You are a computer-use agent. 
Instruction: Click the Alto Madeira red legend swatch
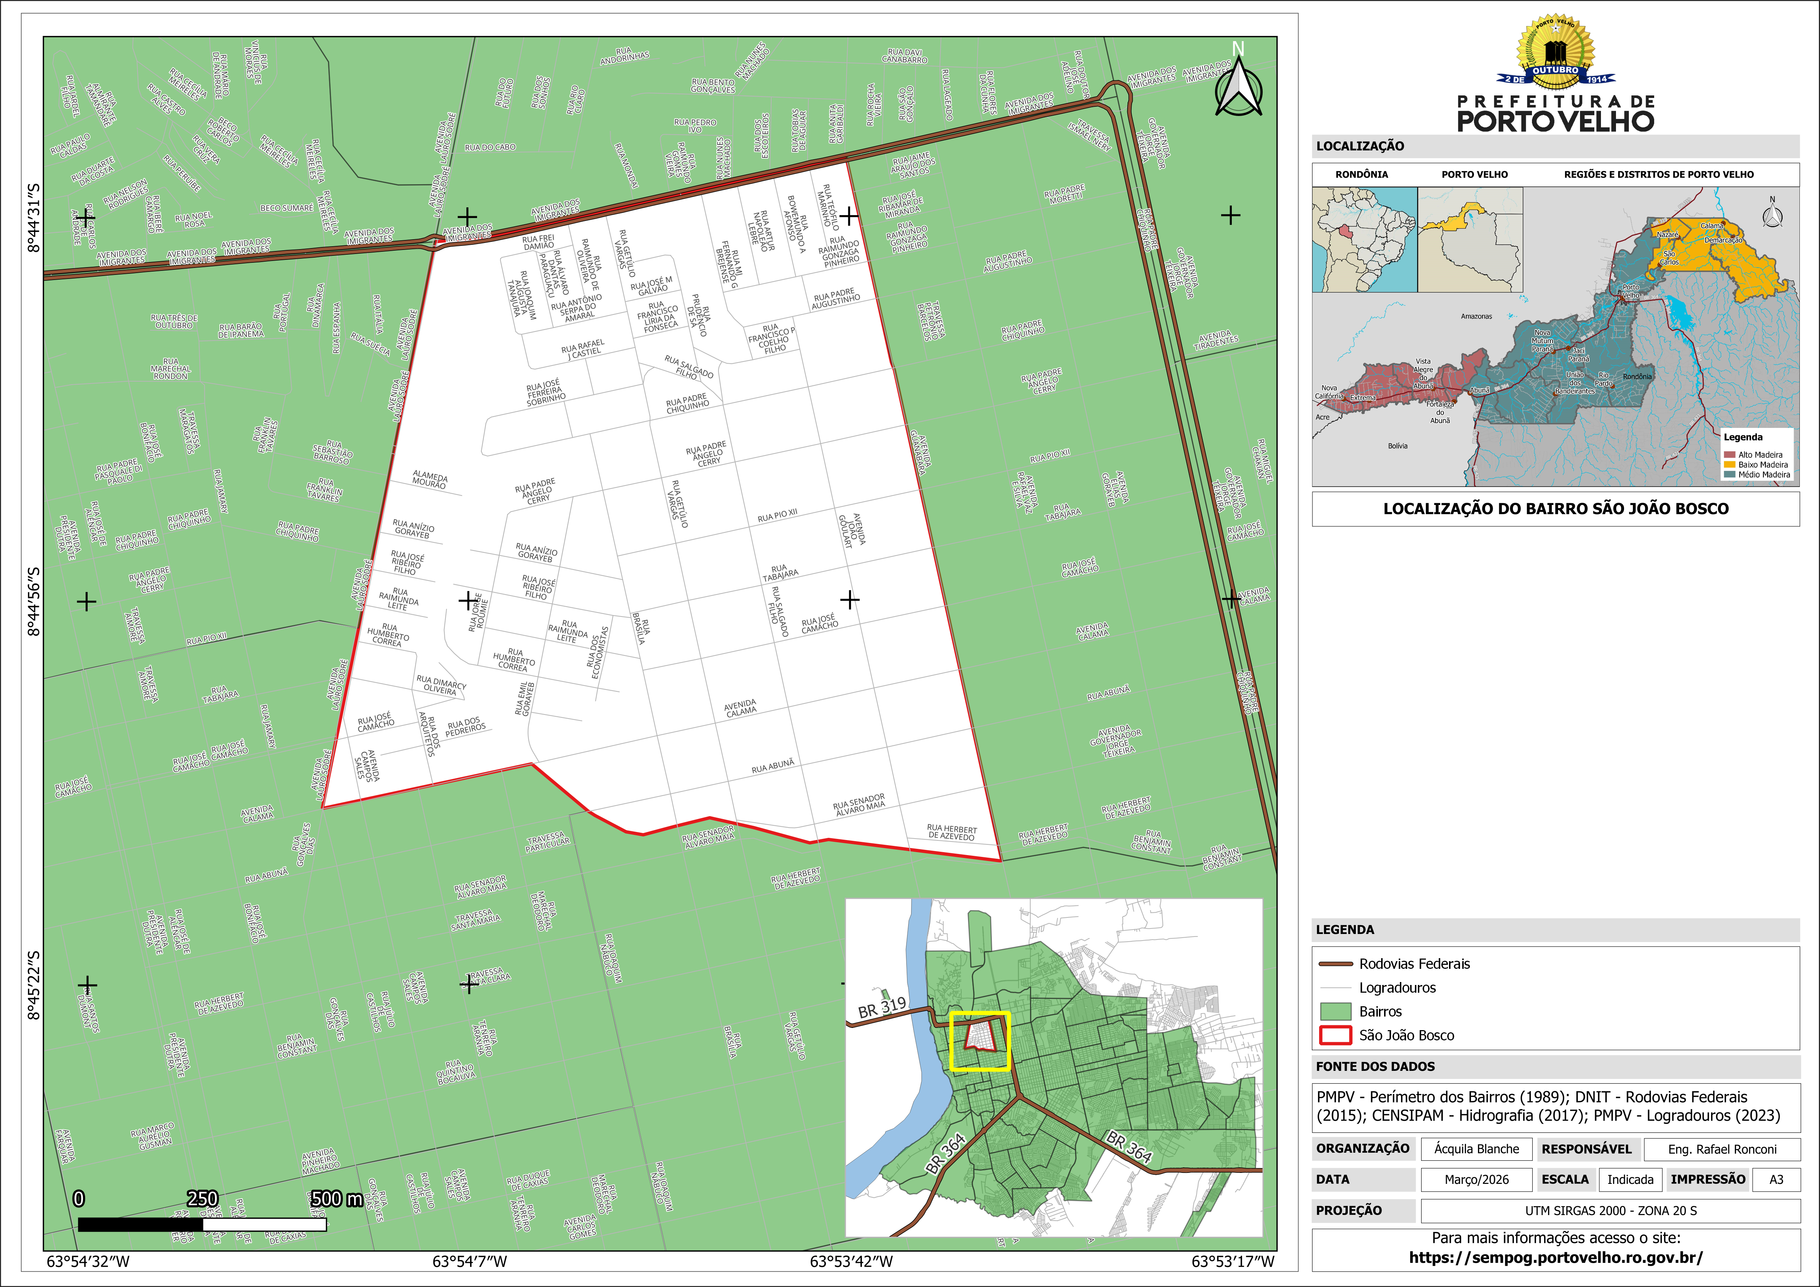(1729, 455)
